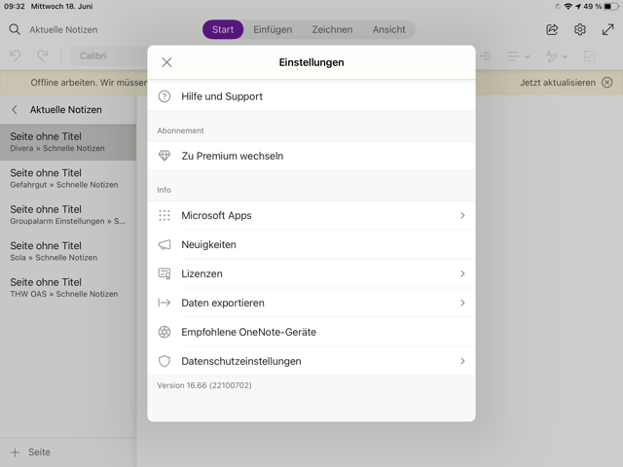
Task: Select page Divera » Schnelle Notizen
Action: 68,142
